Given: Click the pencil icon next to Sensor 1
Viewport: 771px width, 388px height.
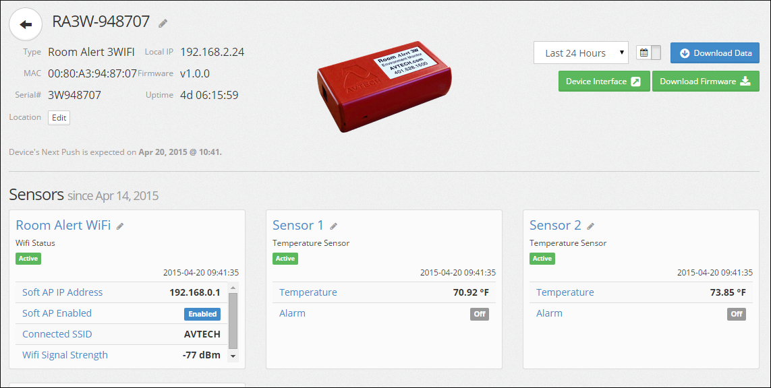Looking at the screenshot, I should point(333,226).
